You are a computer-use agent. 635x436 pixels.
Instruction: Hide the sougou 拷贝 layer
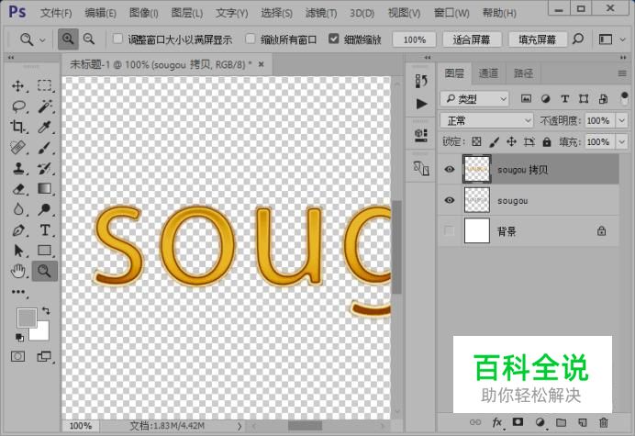point(449,169)
